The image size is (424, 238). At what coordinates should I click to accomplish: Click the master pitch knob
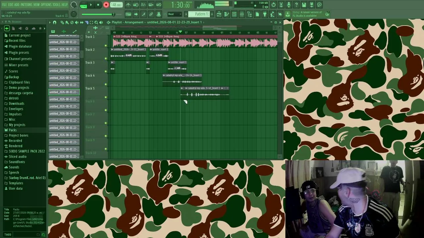click(74, 14)
